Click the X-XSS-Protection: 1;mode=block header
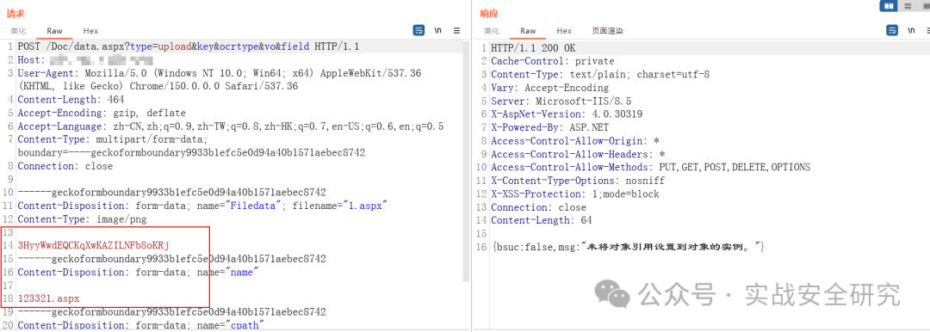 tap(575, 194)
